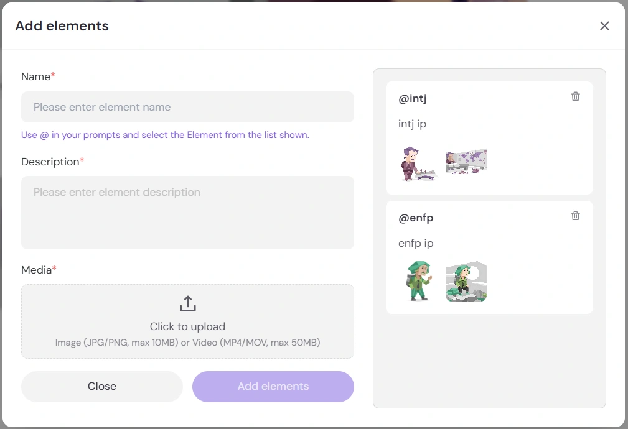The width and height of the screenshot is (628, 429).
Task: Focus the element Name input field
Action: tap(187, 107)
